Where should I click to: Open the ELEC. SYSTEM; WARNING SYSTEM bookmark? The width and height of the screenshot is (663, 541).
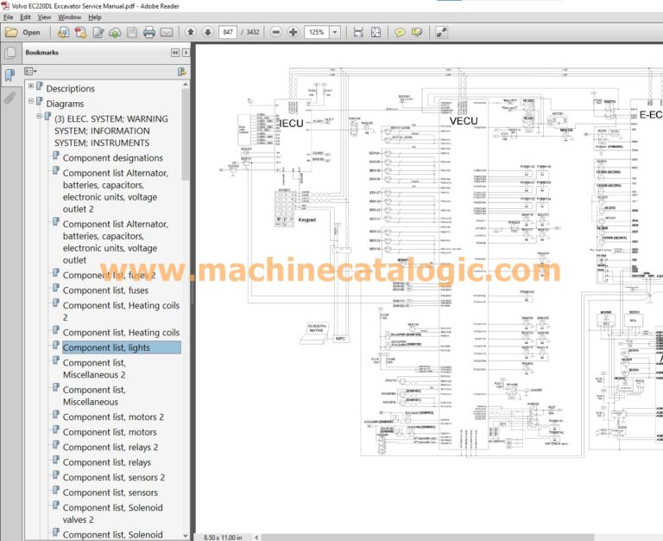[111, 130]
